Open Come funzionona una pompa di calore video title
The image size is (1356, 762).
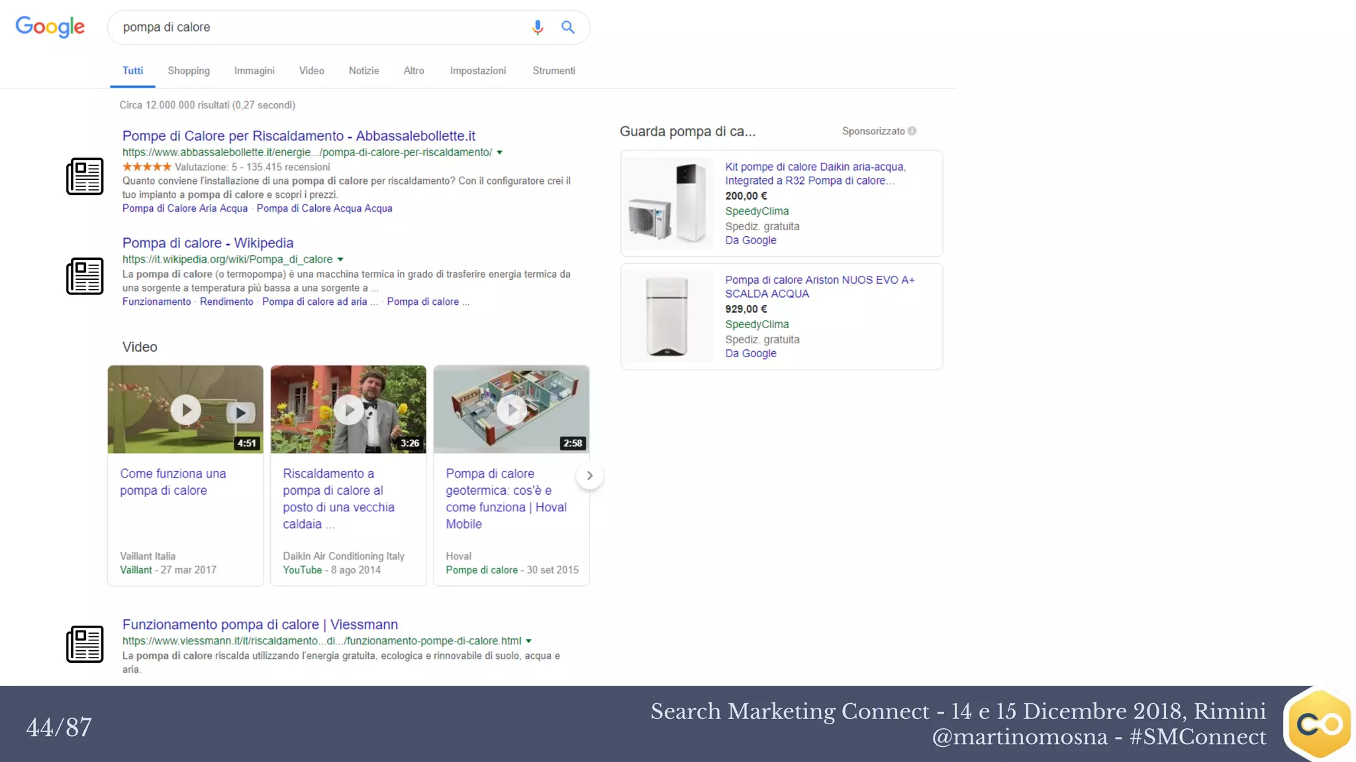(x=173, y=482)
